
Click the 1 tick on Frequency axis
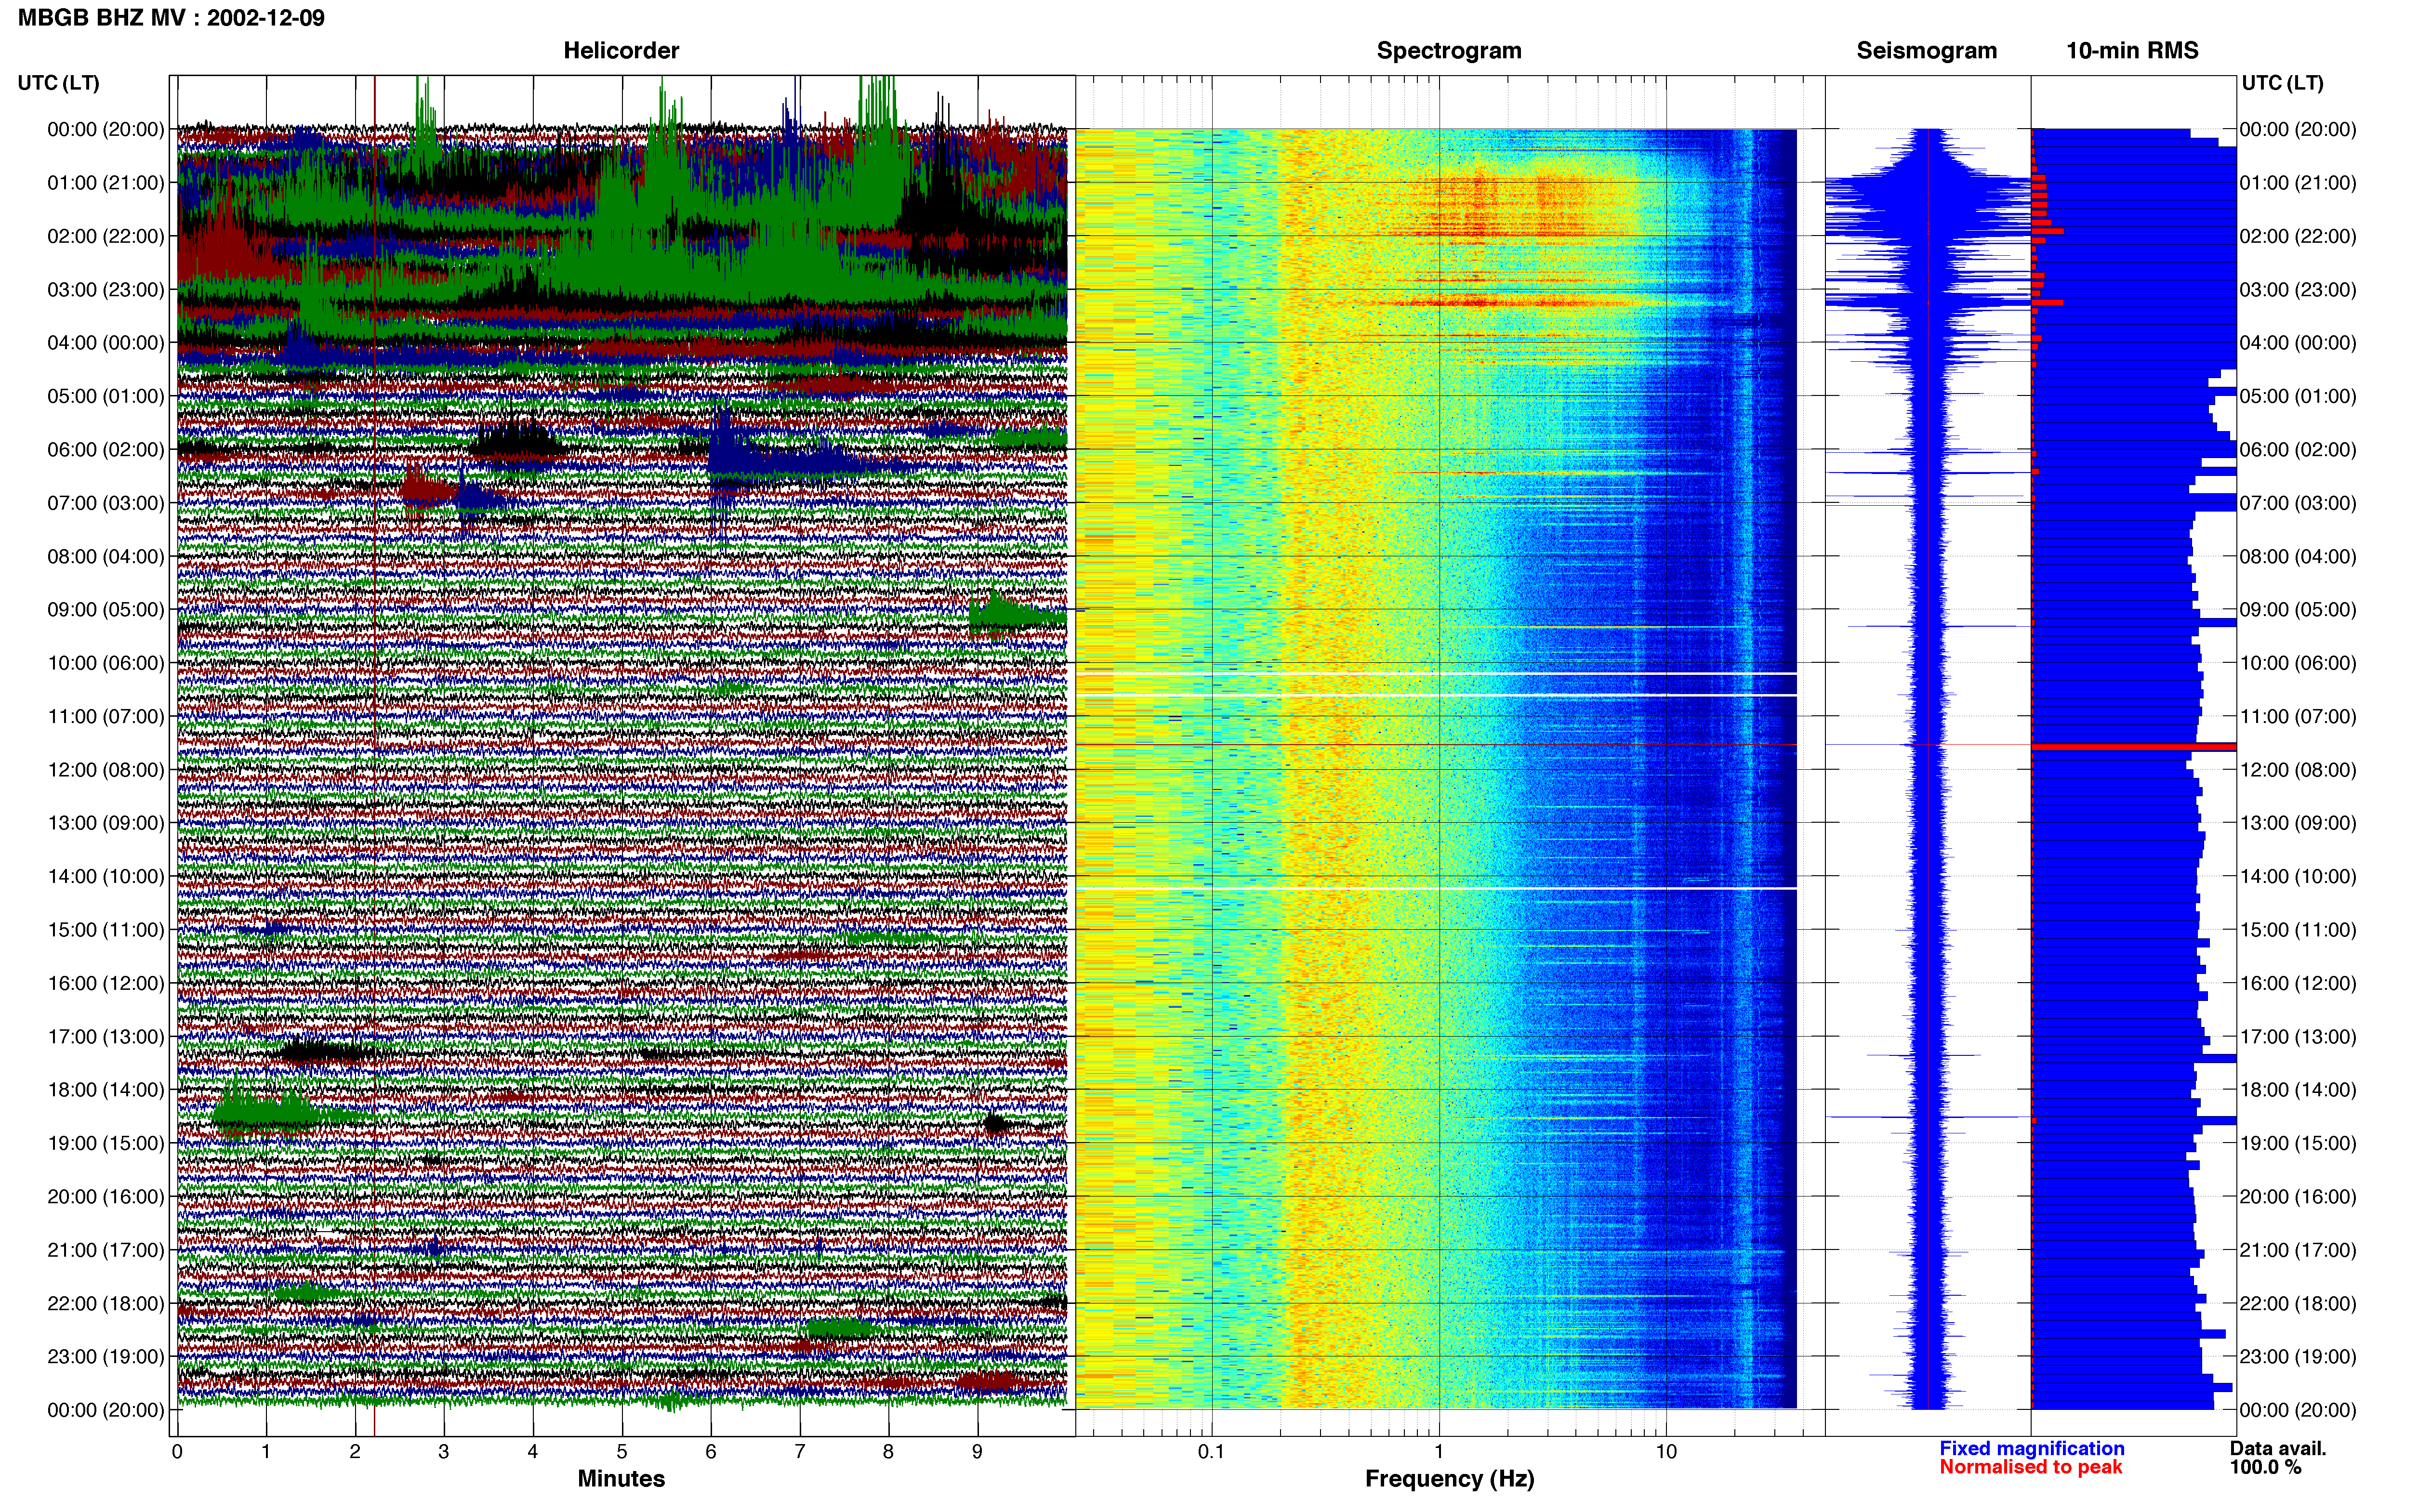1439,1452
